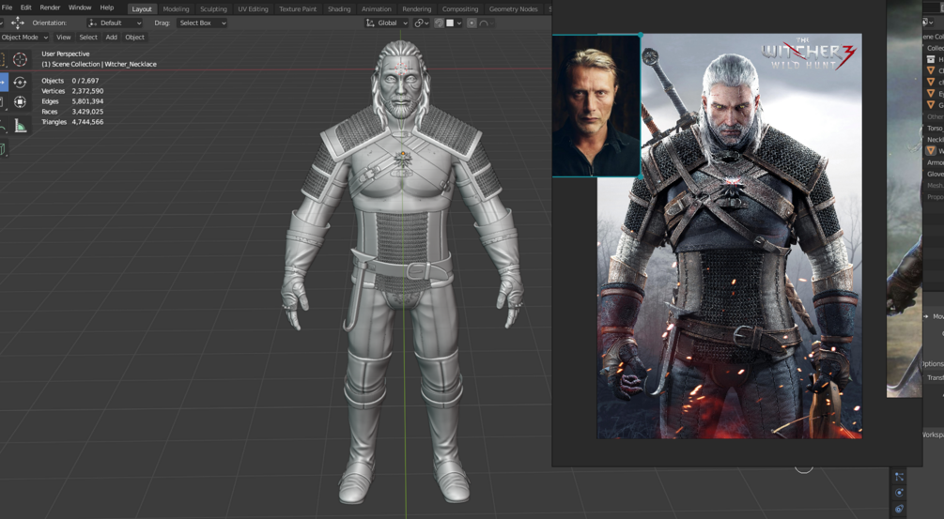Open the Render menu

tap(50, 8)
